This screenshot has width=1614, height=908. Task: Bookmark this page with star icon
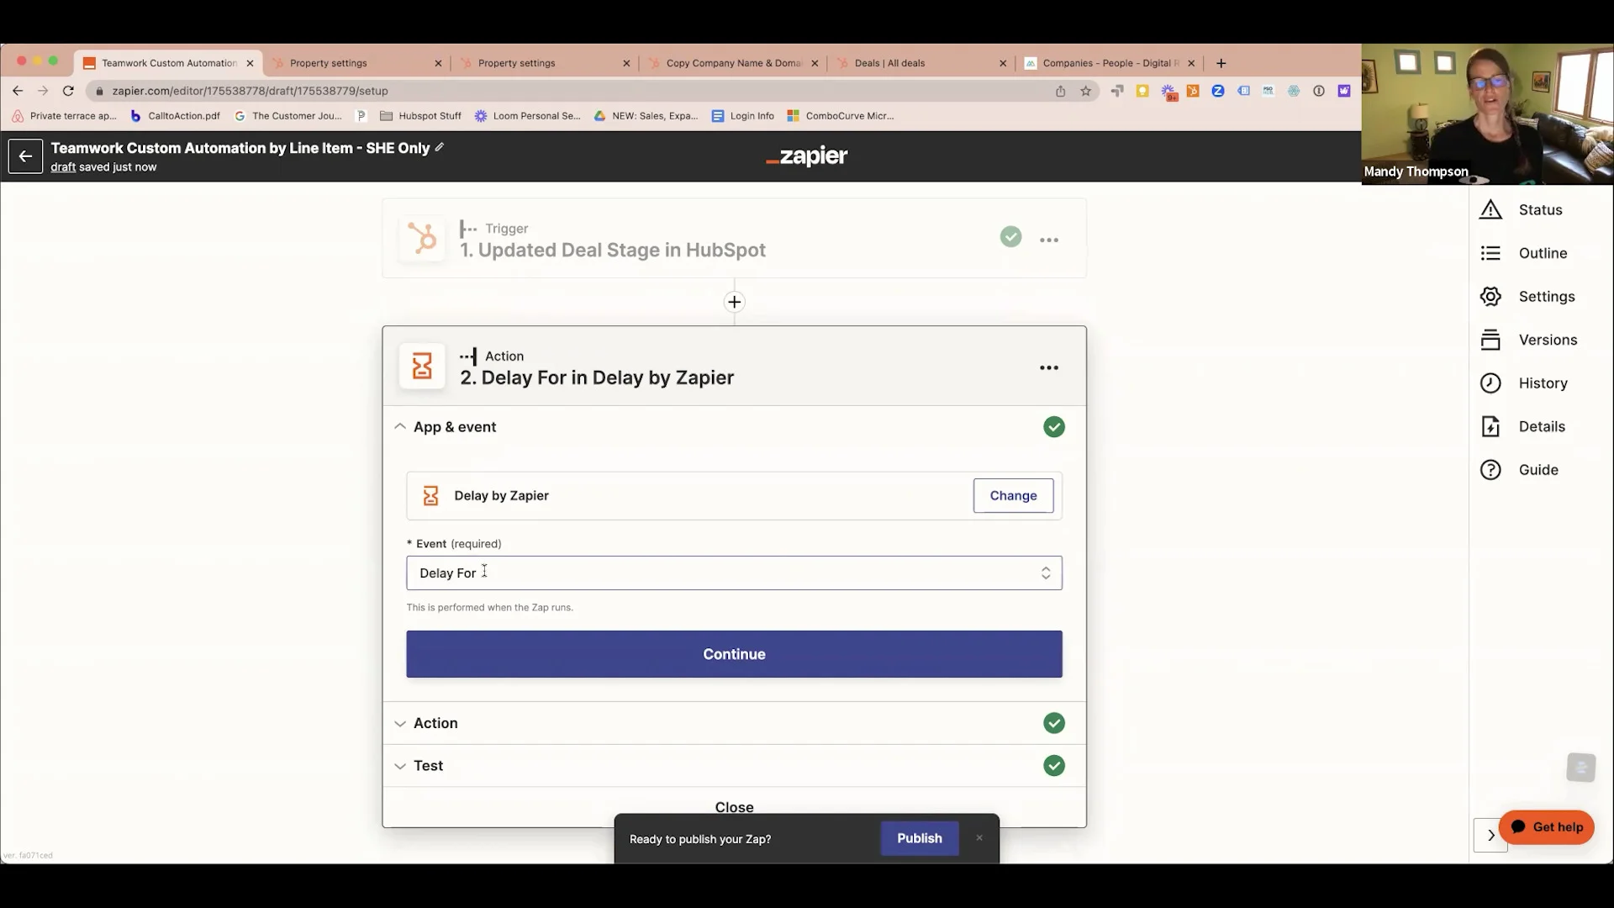point(1085,91)
